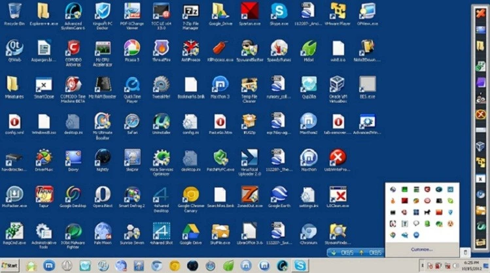The image size is (490, 273).
Task: Click the taskbar clock showing 6:25 PM
Action: 472,266
